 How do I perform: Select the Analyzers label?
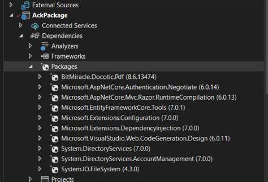(x=65, y=46)
